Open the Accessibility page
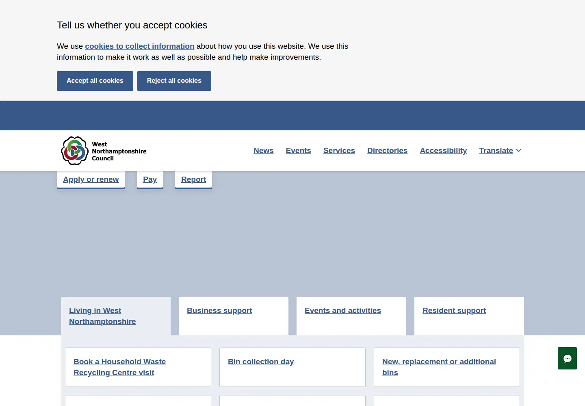The width and height of the screenshot is (585, 406). pos(443,151)
